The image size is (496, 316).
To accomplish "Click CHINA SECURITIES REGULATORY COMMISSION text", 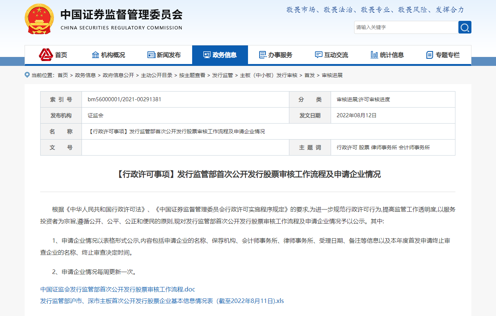I will click(121, 28).
